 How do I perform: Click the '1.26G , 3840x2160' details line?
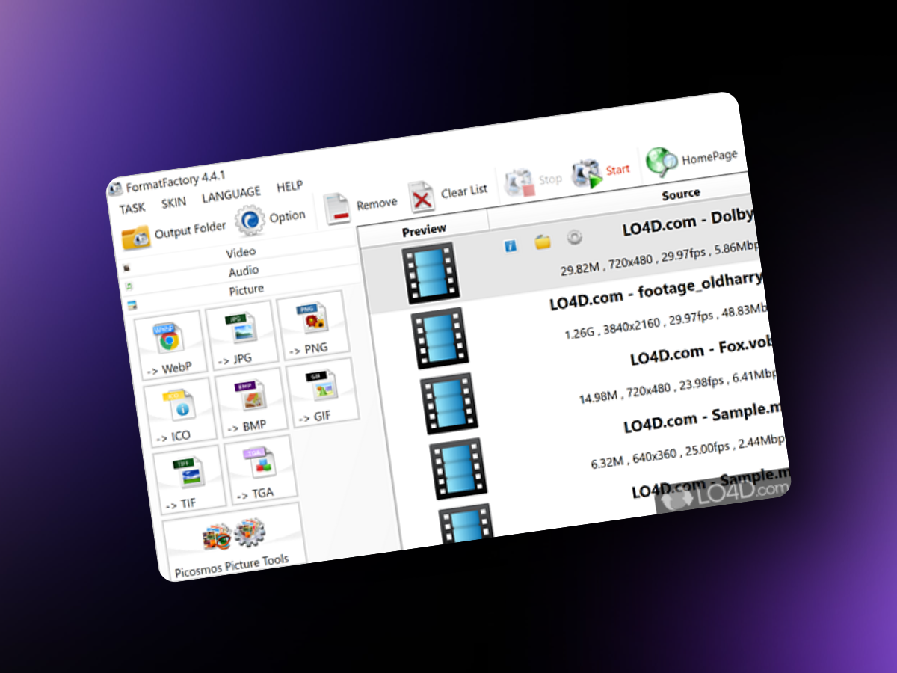665,320
